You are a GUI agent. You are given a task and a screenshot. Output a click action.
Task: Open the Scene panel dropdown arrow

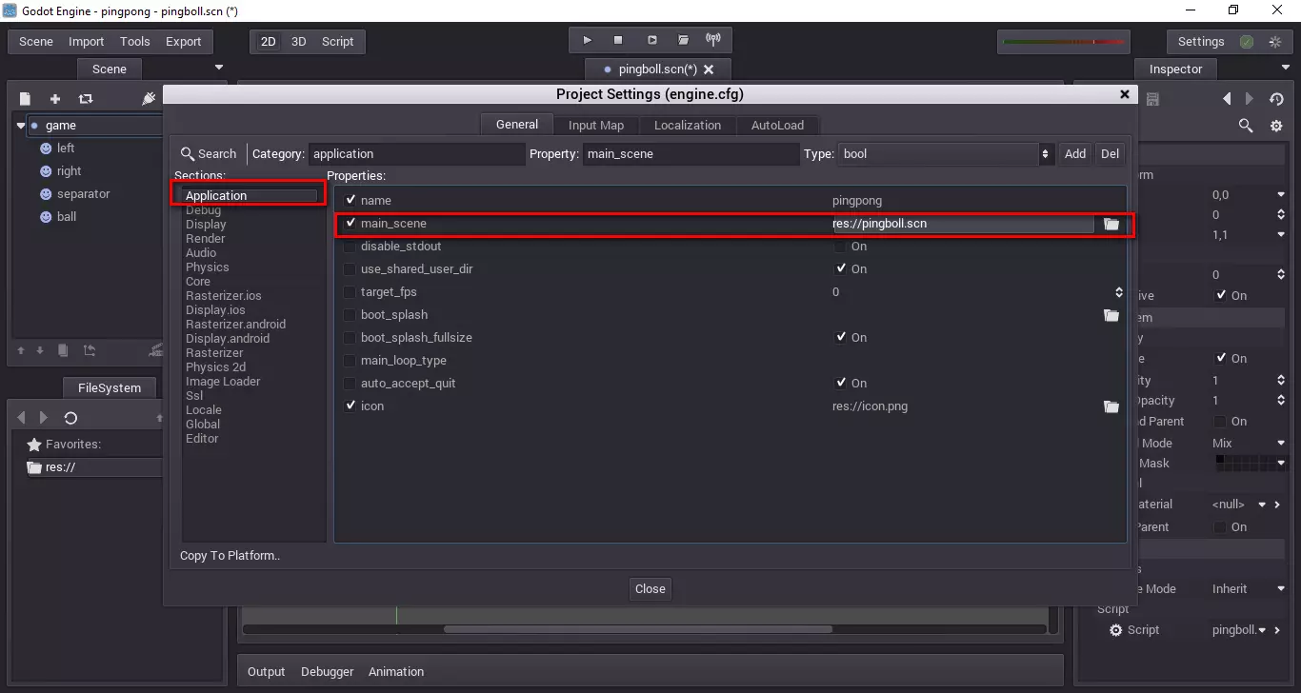pos(219,68)
